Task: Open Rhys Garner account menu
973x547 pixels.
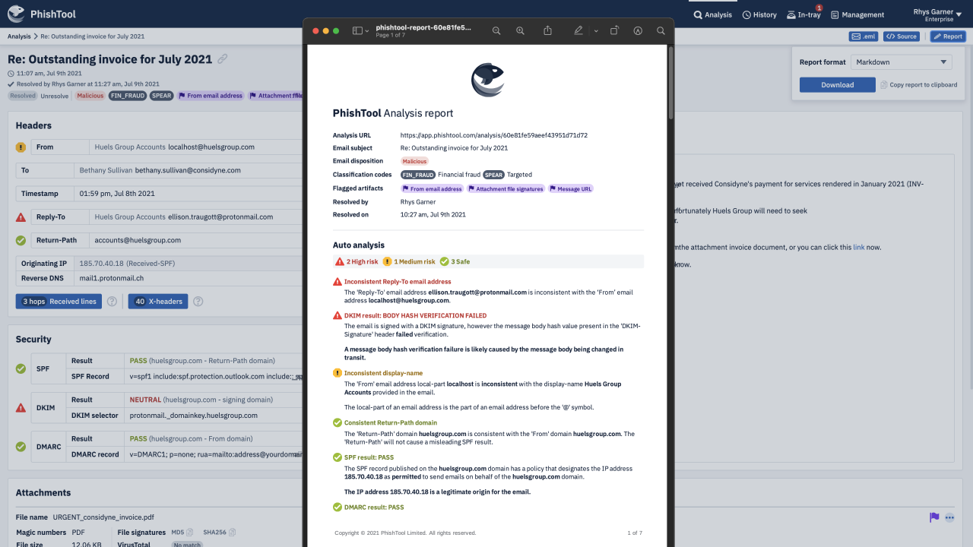Action: click(x=939, y=14)
